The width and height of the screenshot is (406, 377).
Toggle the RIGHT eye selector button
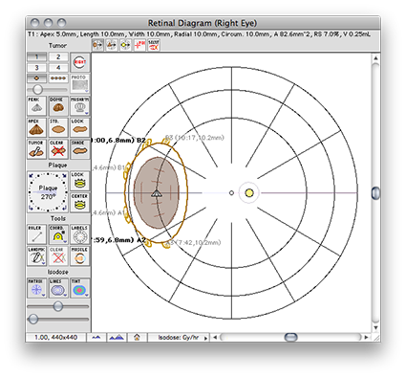coord(80,62)
